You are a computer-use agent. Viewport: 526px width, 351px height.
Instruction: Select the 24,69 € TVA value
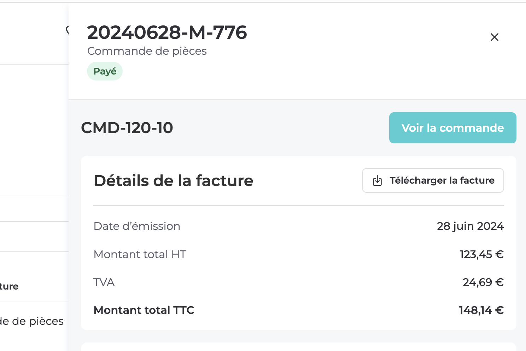pyautogui.click(x=483, y=282)
